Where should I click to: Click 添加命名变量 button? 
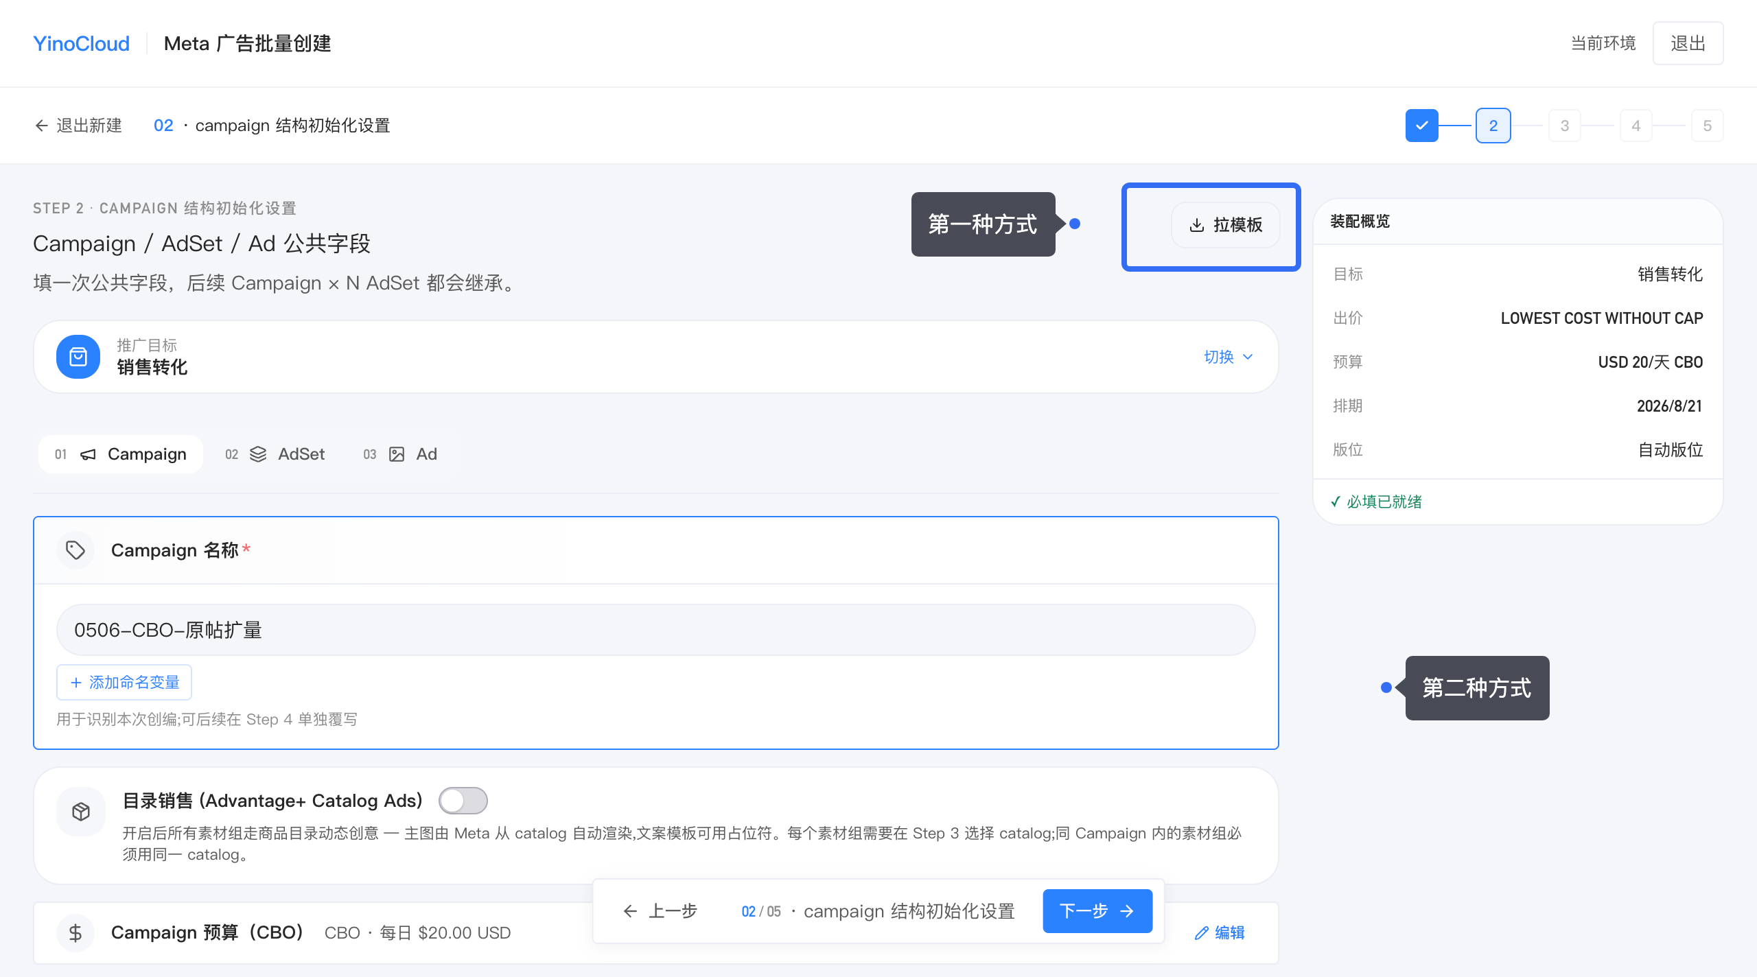(x=124, y=682)
